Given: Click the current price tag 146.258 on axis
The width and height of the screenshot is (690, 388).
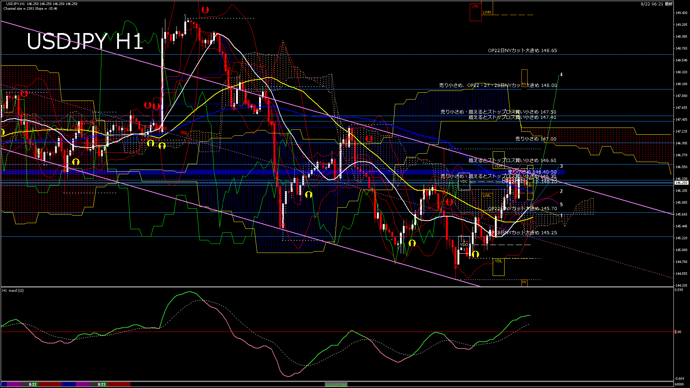Looking at the screenshot, I should 681,183.
